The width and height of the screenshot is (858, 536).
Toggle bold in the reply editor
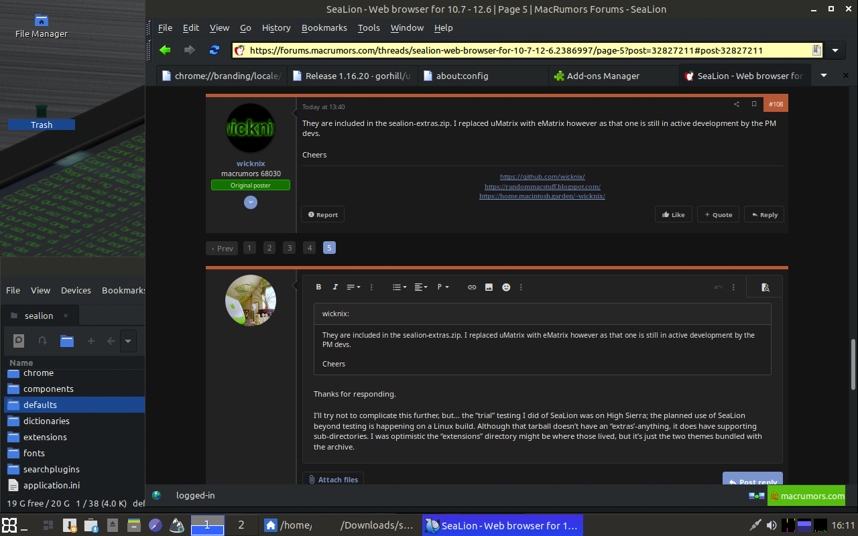[318, 287]
